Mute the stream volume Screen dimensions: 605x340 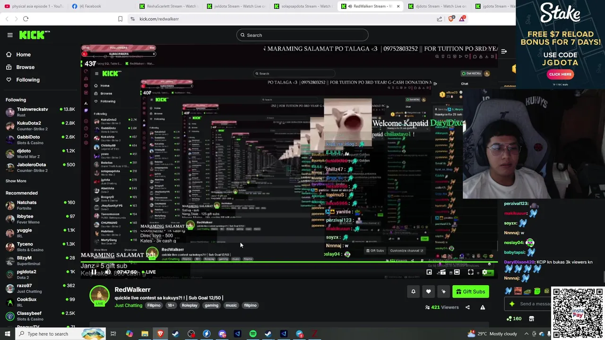[x=108, y=272]
